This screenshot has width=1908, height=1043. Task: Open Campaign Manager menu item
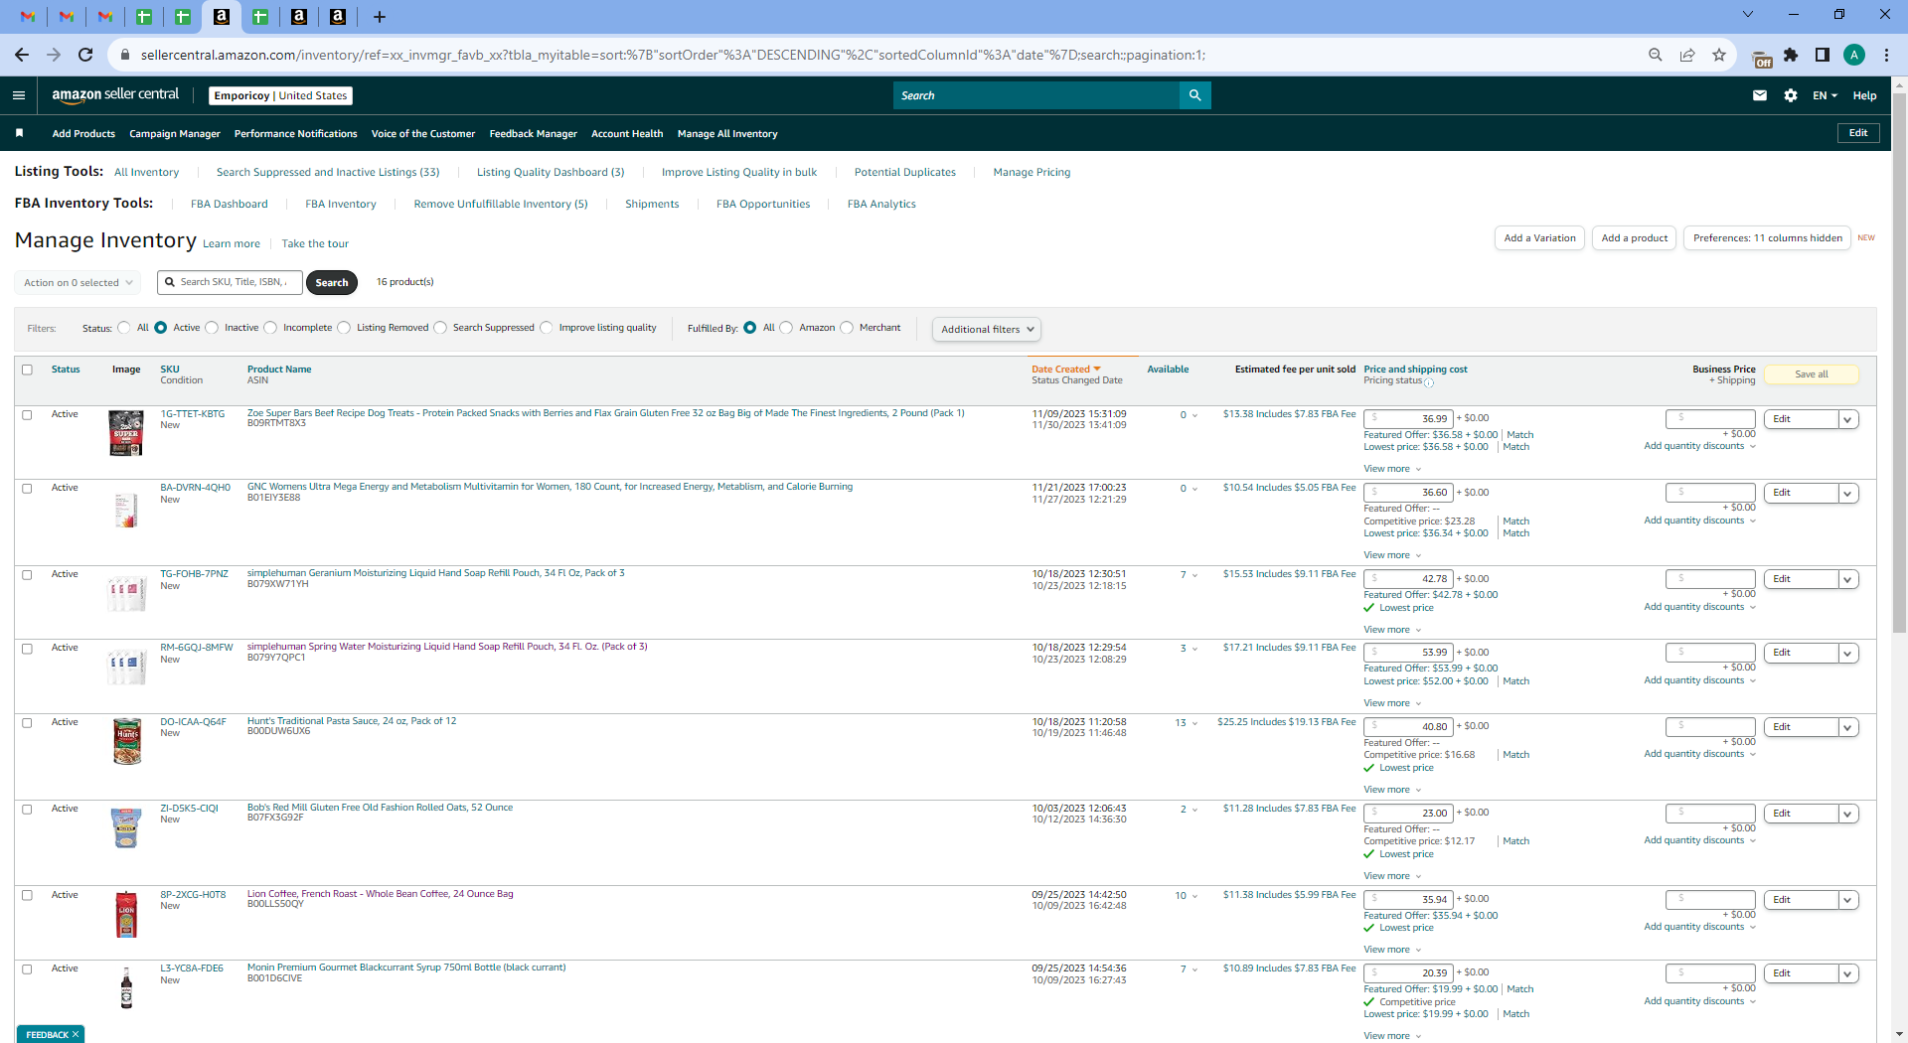(175, 133)
